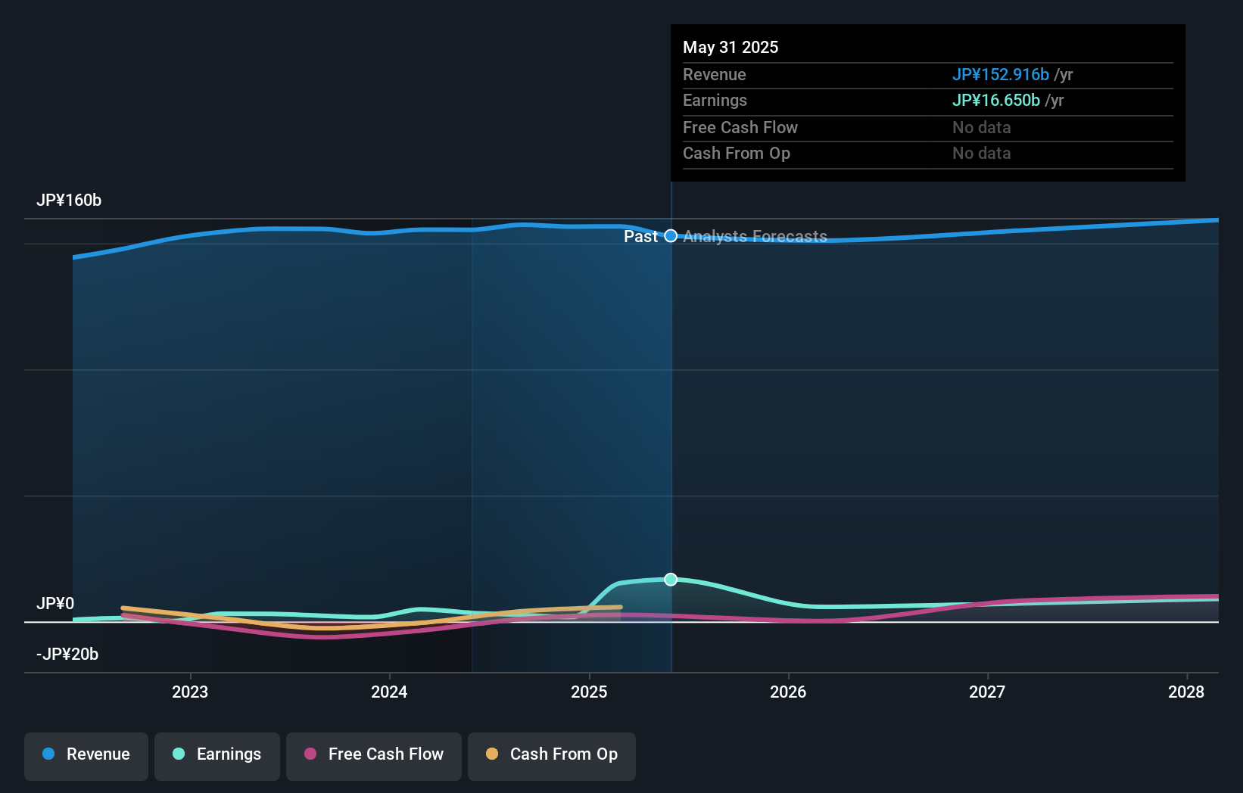Image resolution: width=1243 pixels, height=793 pixels.
Task: Click the tooltip Earnings row label
Action: [715, 101]
